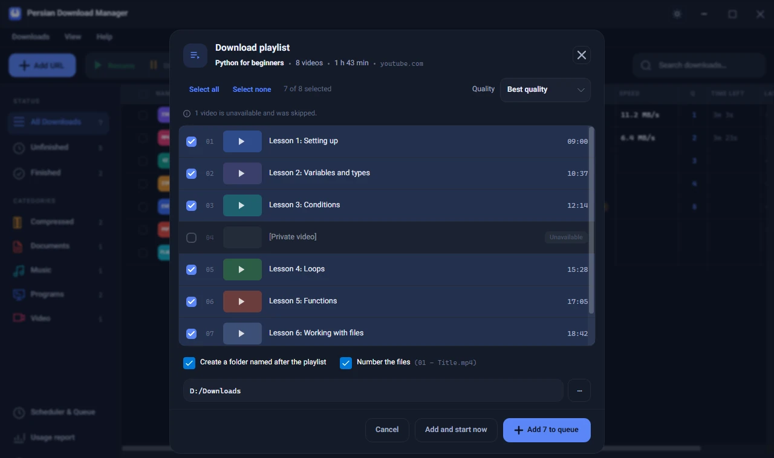This screenshot has width=774, height=458.
Task: Select the Compressed category icon
Action: click(x=18, y=222)
